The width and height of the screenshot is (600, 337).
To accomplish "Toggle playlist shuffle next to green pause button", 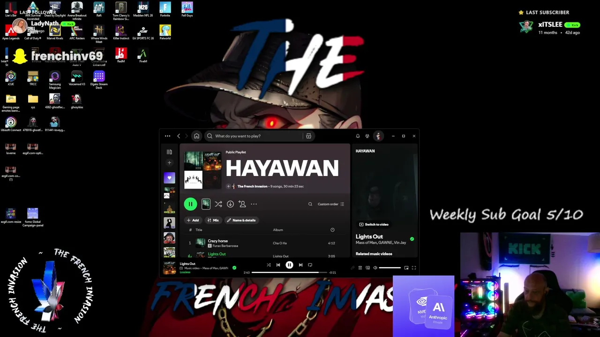I will (218, 204).
